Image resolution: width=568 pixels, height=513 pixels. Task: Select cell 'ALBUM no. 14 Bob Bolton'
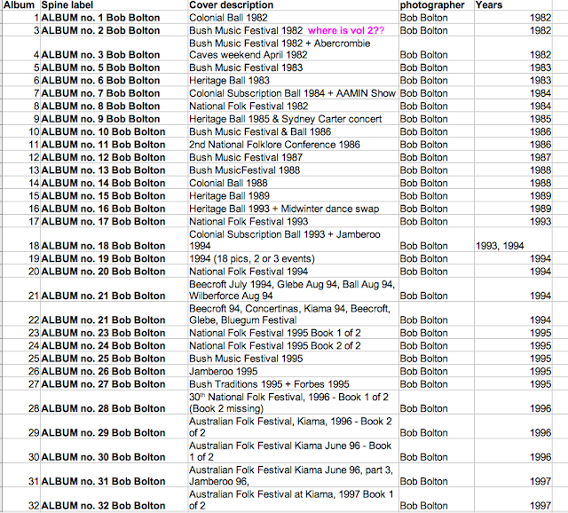pyautogui.click(x=114, y=183)
